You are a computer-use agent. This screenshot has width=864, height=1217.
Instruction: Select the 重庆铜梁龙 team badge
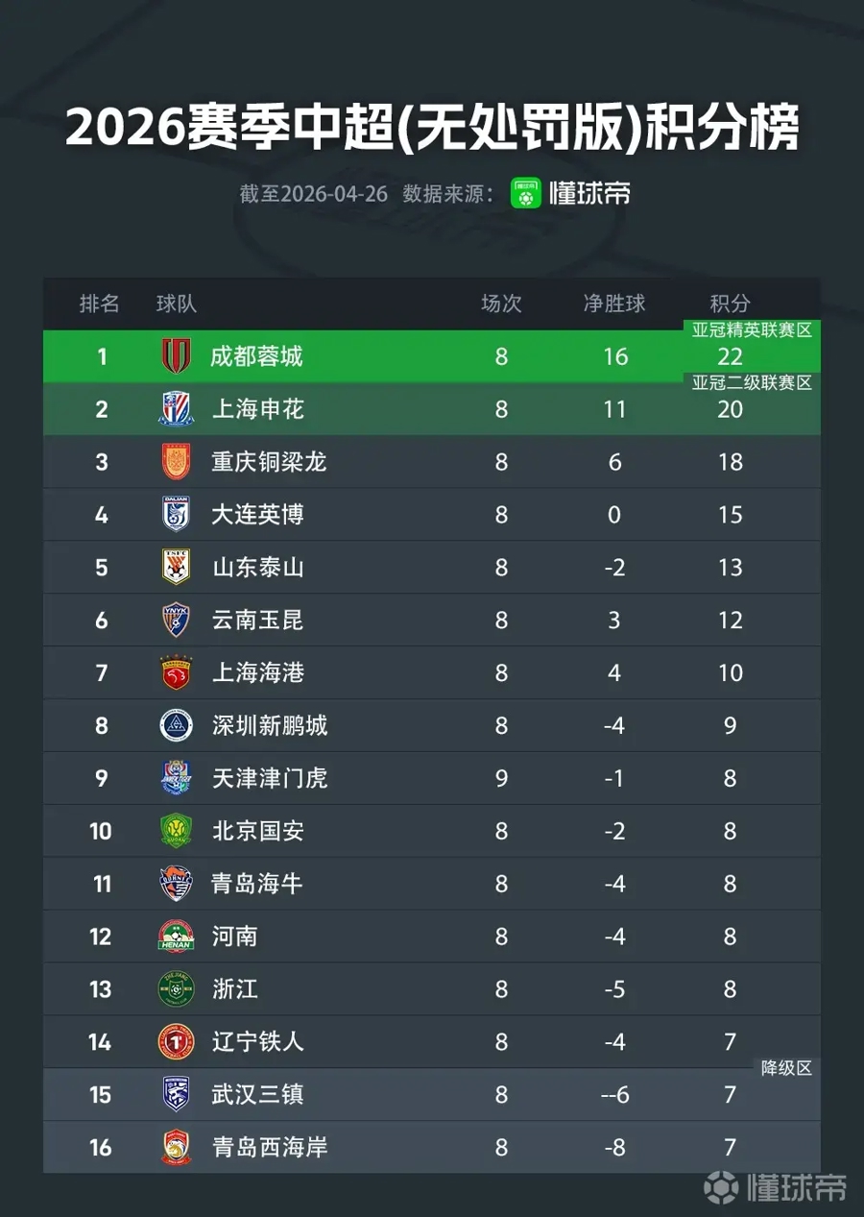pos(176,462)
